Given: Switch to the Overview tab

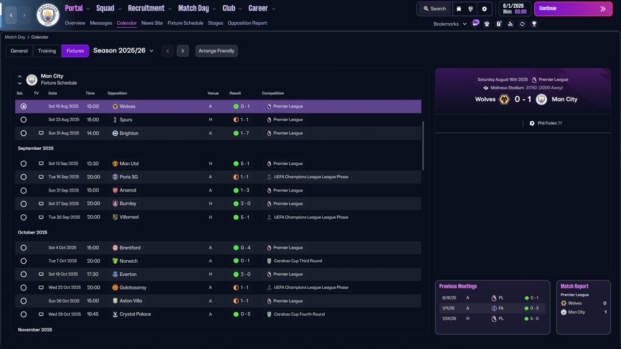Looking at the screenshot, I should pos(75,23).
